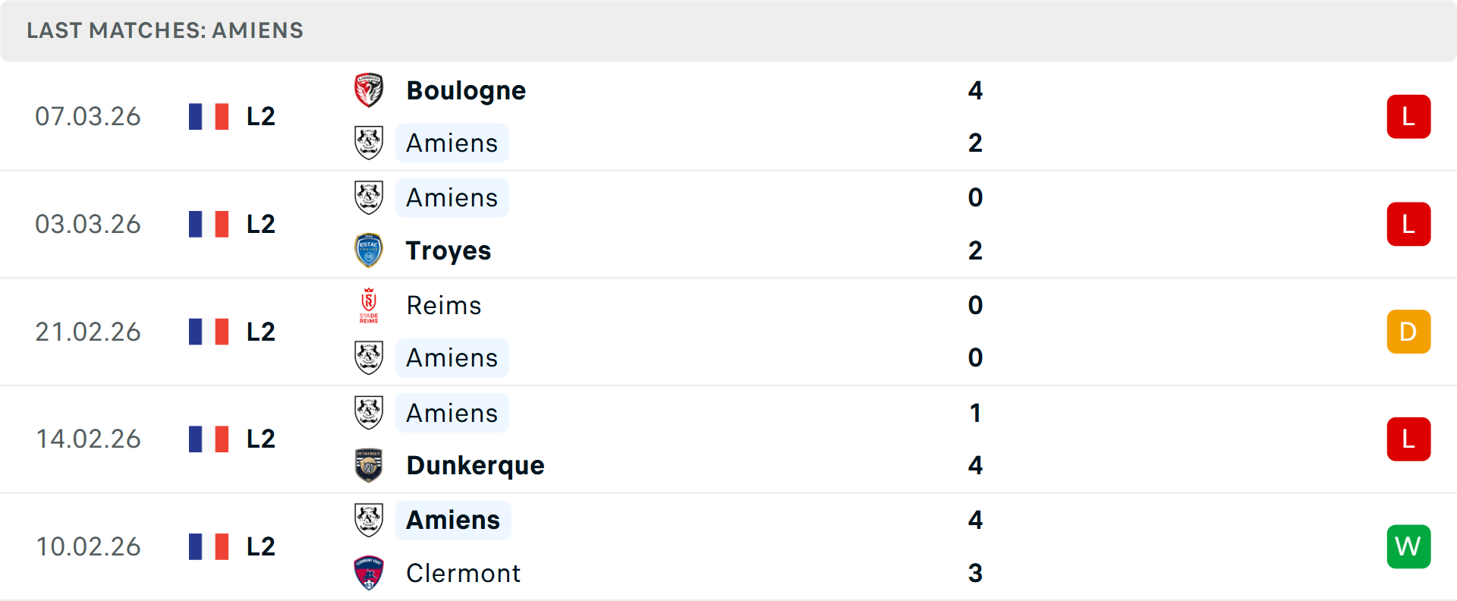This screenshot has width=1457, height=601.
Task: Open the Boulogne team link
Action: pos(466,90)
